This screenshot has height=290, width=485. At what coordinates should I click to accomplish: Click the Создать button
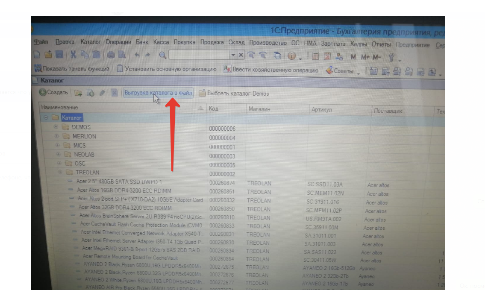53,92
